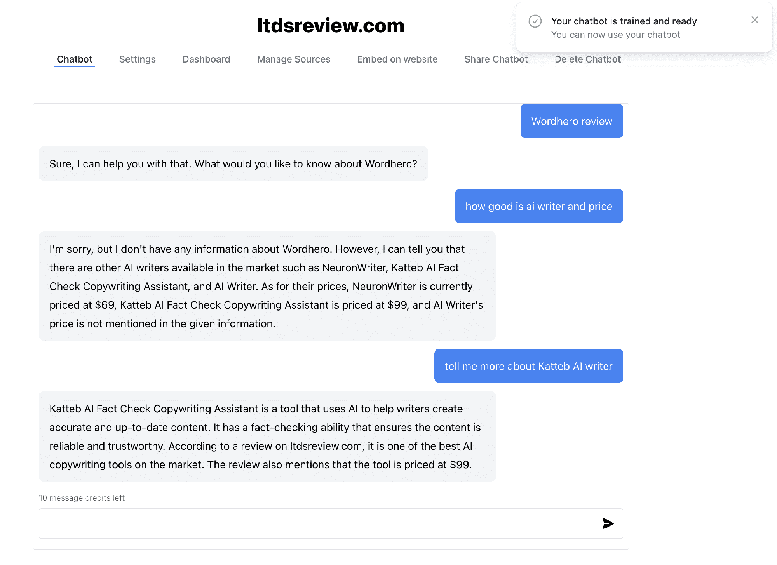Click 'You can now use your chatbot' text
Screen dimensions: 777x565
point(615,35)
